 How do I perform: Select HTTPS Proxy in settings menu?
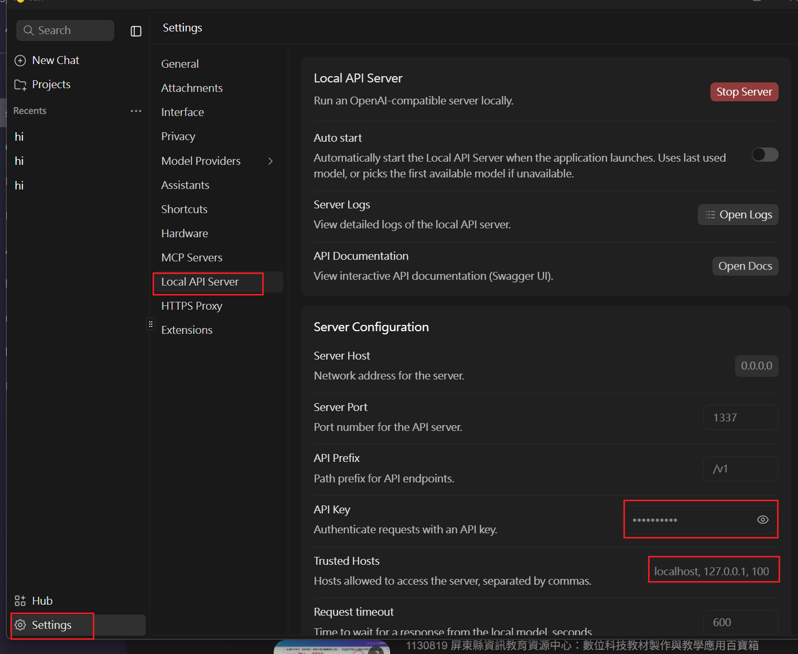pos(192,306)
